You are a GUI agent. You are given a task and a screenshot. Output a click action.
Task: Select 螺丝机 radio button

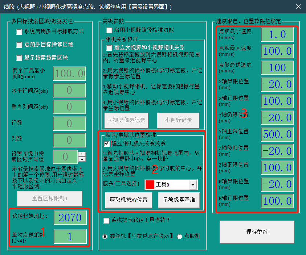click(105, 236)
